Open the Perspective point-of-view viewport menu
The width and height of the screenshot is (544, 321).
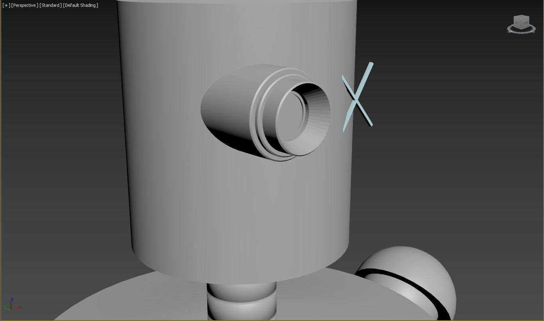coord(25,5)
